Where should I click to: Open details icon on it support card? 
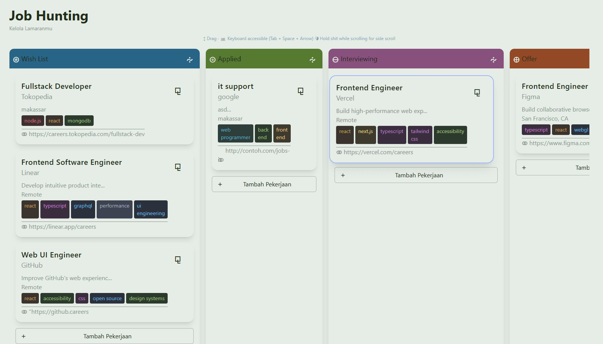(x=301, y=91)
